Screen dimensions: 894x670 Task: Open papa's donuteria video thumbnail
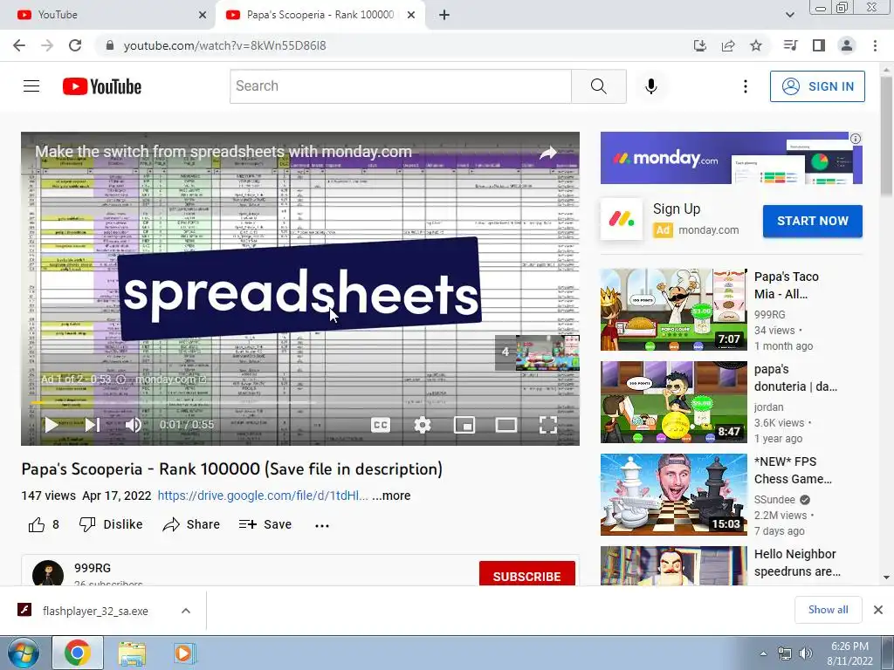(x=673, y=401)
